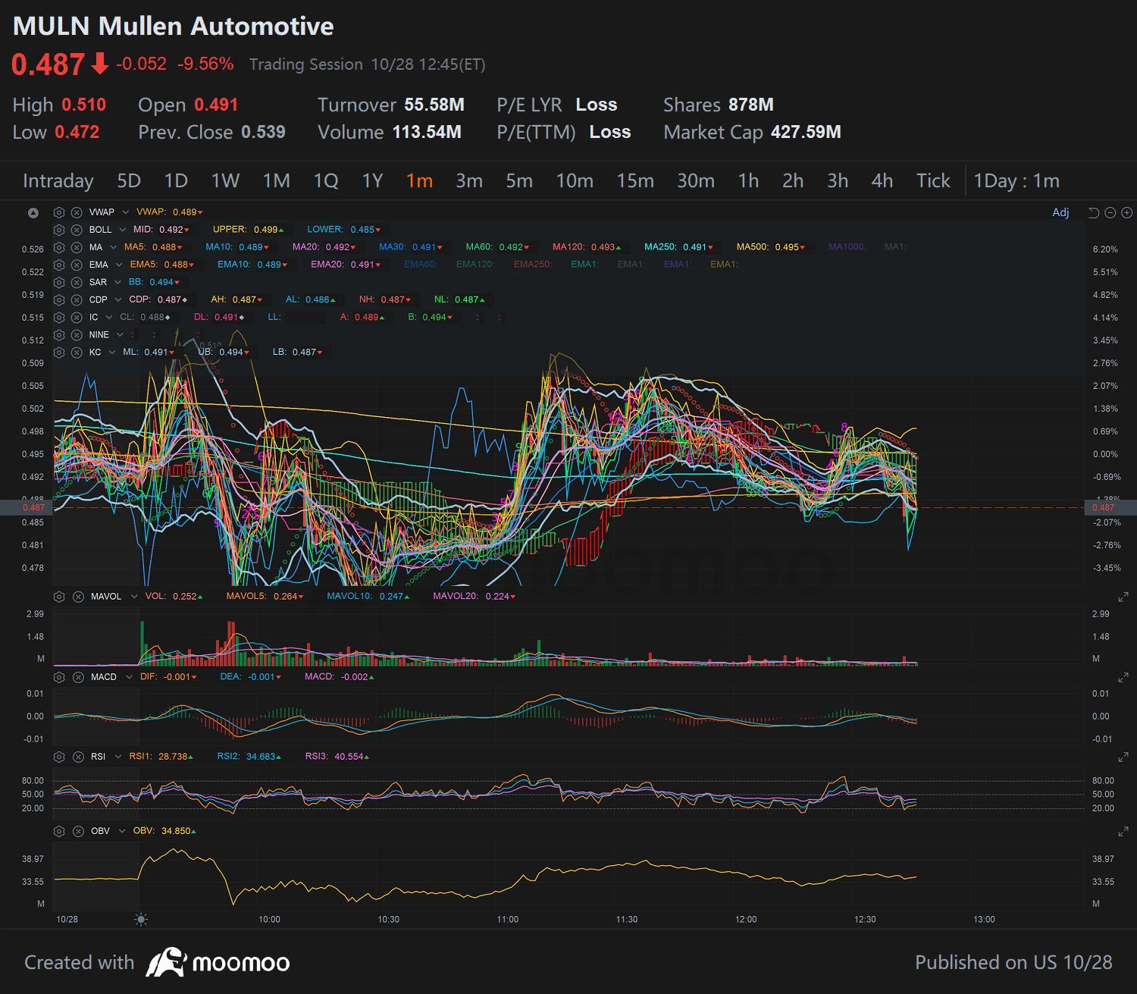Expand the MACD indicator dropdown arrow
The image size is (1137, 994).
coord(129,677)
